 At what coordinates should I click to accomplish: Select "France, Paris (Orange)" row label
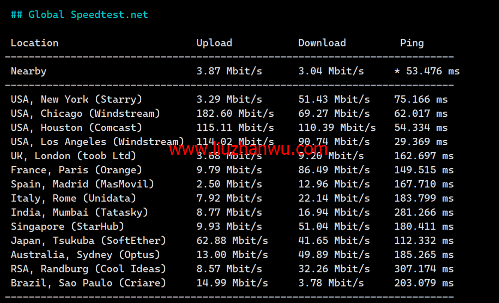[76, 170]
